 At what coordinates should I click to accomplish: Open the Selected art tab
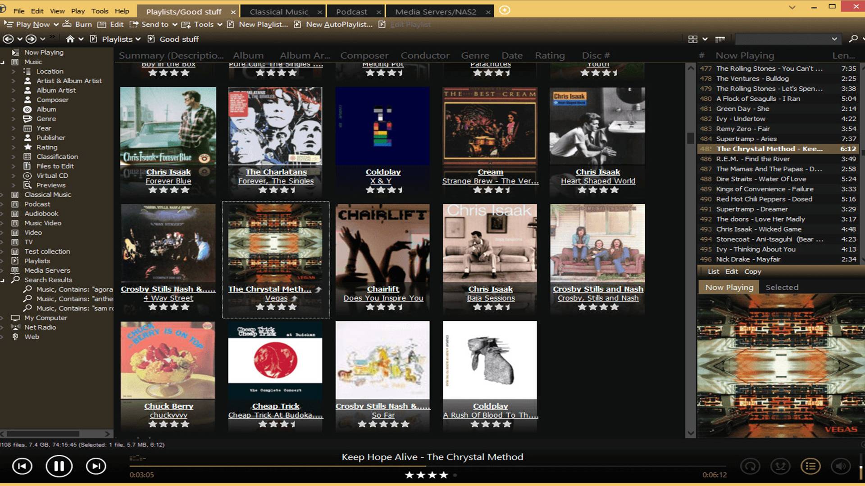pos(782,287)
